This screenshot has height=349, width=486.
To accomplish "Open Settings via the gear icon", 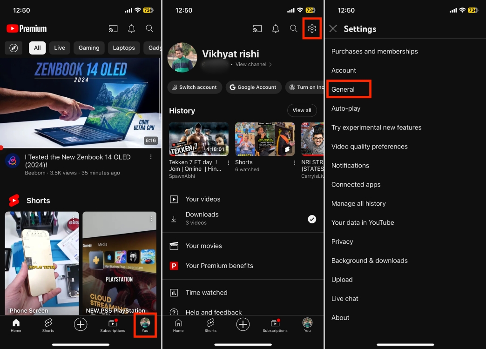I will (312, 28).
